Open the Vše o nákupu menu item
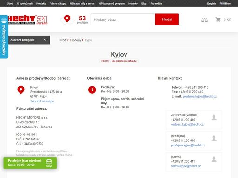Screen dimensions: 238x178 pos(58,3)
